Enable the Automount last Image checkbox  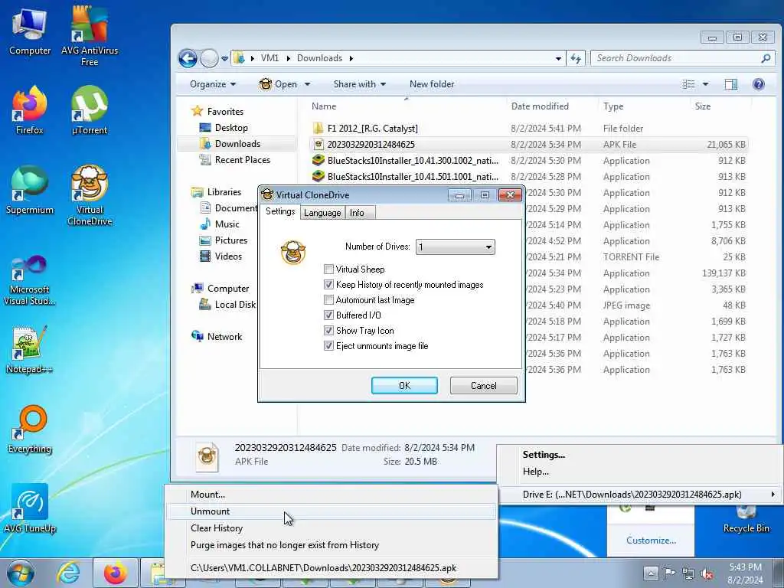point(328,300)
